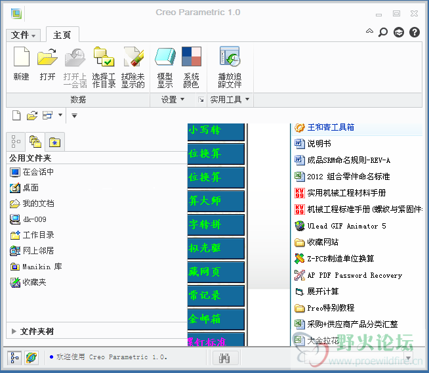
Task: Switch to model tree navigator tab
Action: pos(16,142)
